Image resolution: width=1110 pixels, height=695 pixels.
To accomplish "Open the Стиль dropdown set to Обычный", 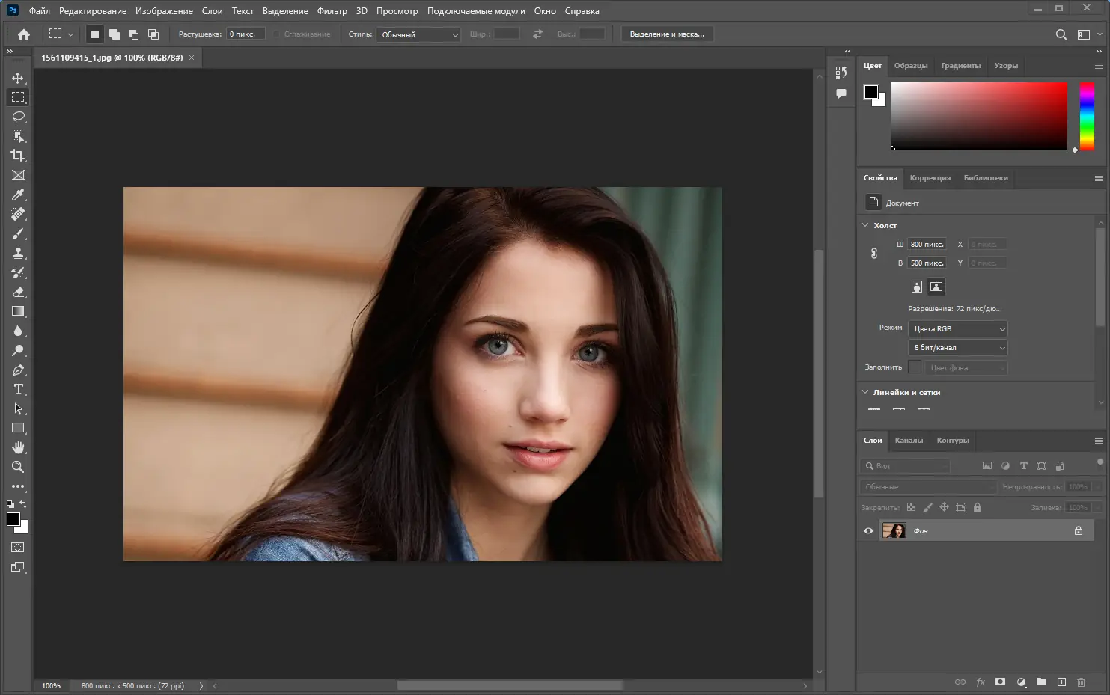I will pyautogui.click(x=418, y=34).
